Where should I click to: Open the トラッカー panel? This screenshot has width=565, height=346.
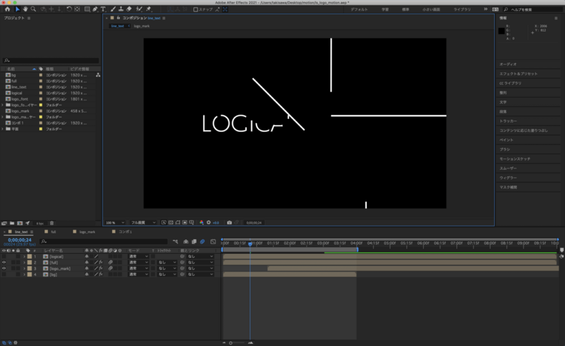(x=508, y=121)
